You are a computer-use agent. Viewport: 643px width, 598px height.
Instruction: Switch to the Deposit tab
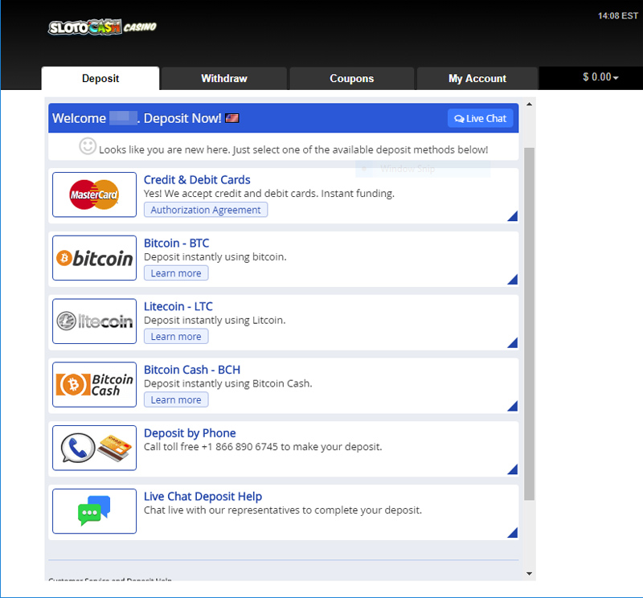click(x=100, y=78)
